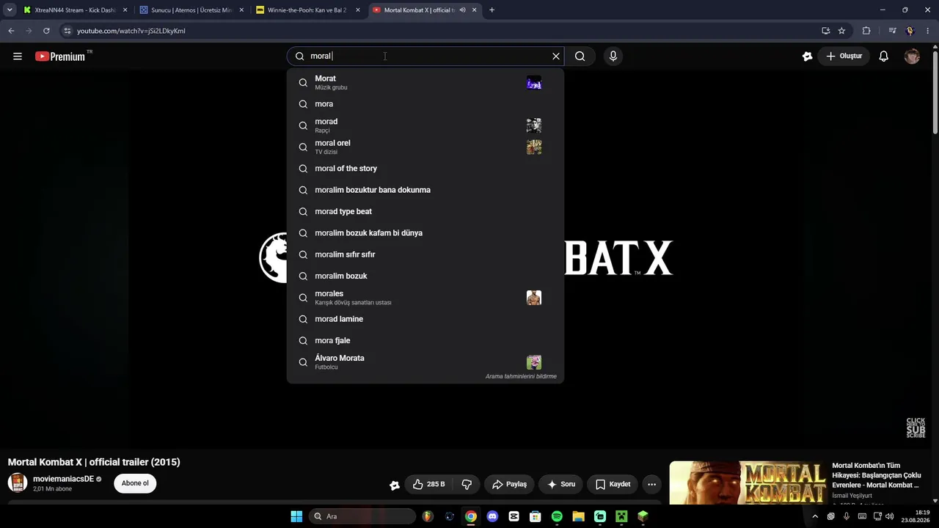This screenshot has width=939, height=528.
Task: Save the video with Kaydet
Action: coord(613,484)
